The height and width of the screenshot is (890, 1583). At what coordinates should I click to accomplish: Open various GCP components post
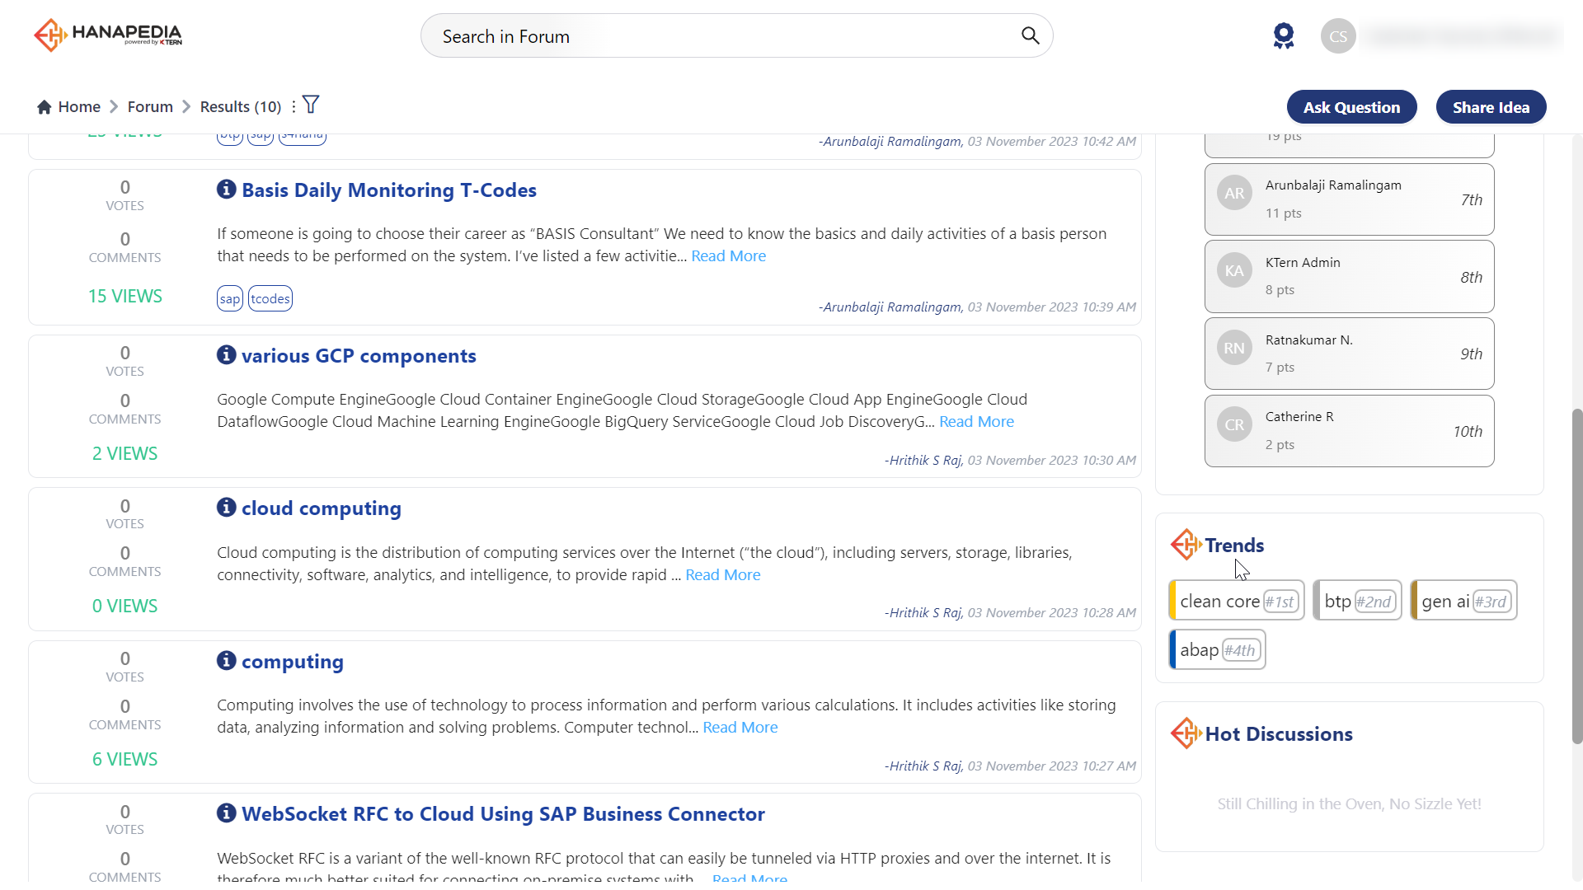click(359, 356)
